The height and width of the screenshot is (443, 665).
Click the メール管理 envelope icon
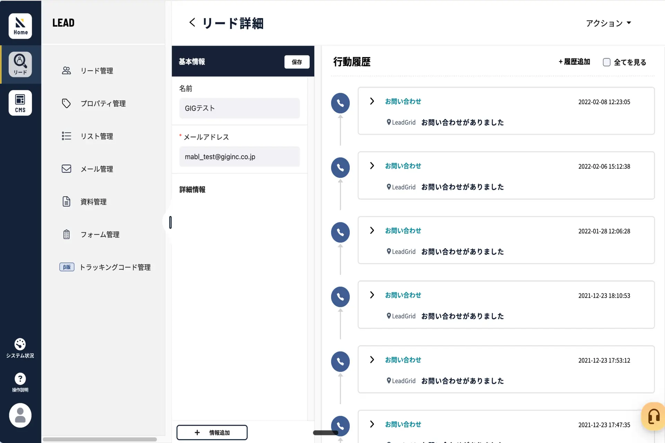[66, 169]
